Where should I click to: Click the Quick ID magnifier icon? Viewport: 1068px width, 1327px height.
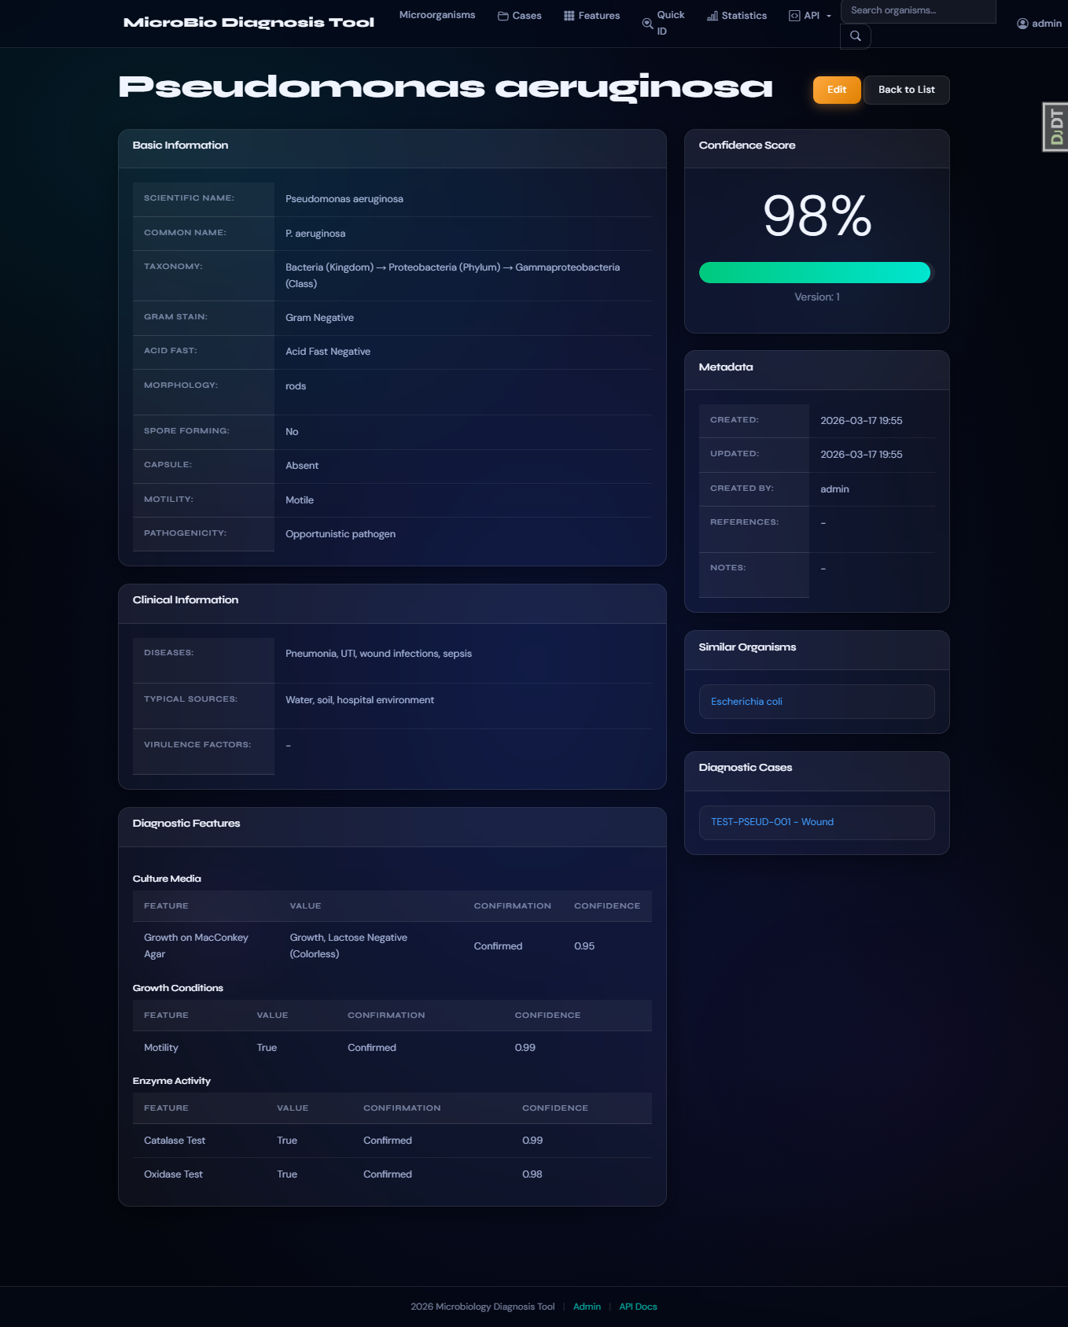(x=647, y=24)
